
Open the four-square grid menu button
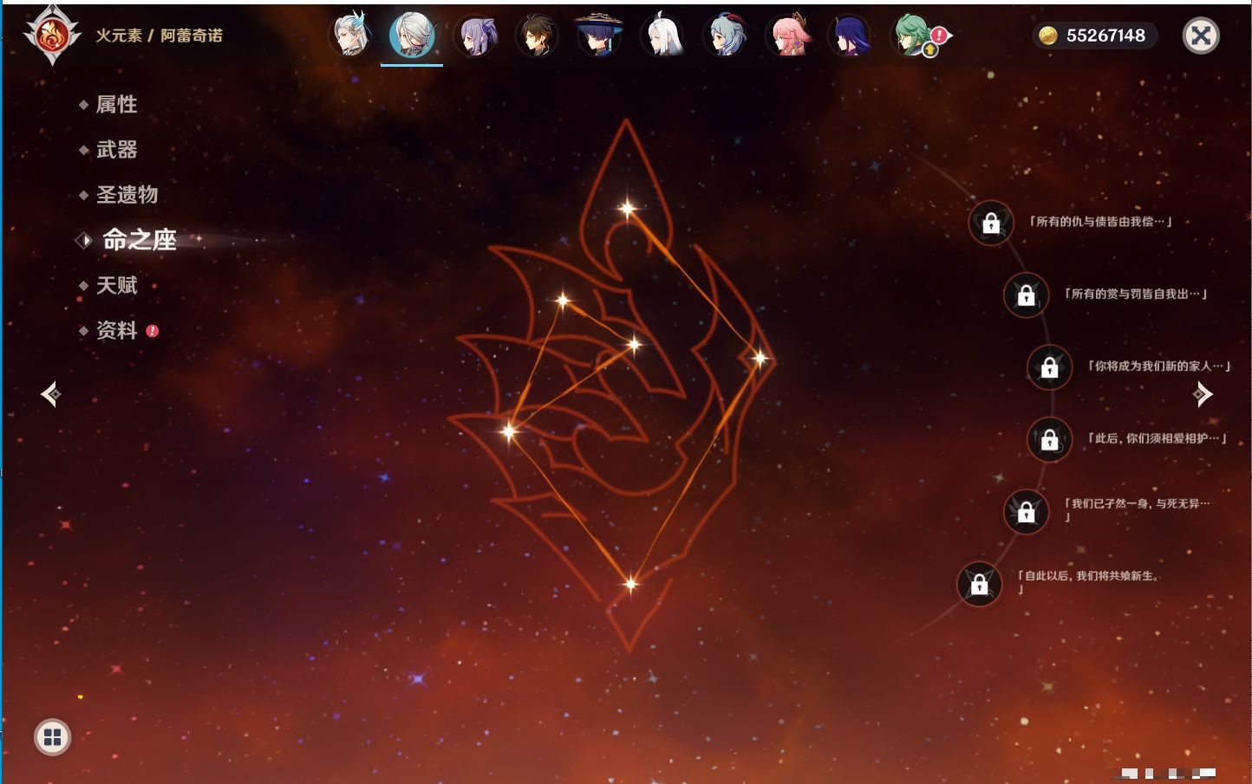coord(52,737)
